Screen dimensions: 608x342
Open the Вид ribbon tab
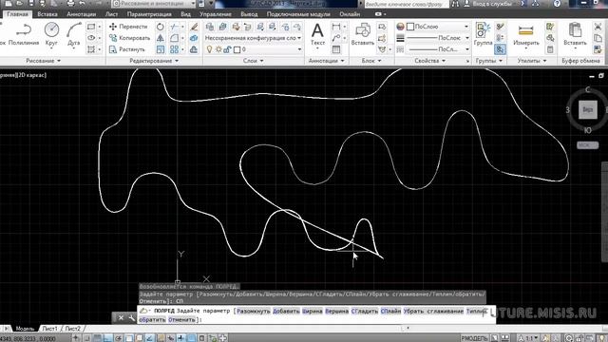[x=185, y=14]
